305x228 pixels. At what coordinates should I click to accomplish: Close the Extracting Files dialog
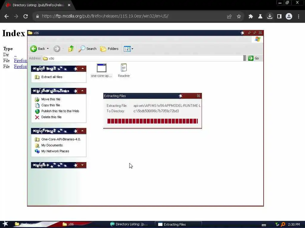point(198,96)
